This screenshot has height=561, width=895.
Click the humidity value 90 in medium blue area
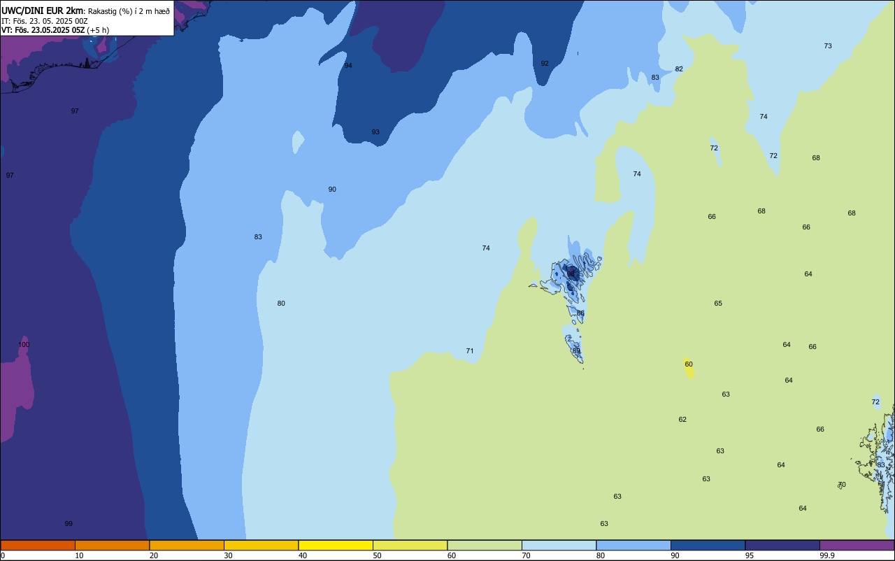coord(332,190)
